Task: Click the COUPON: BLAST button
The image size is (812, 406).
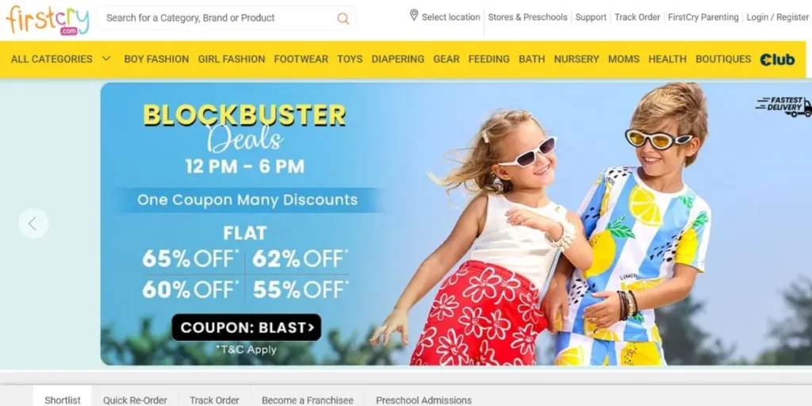Action: pos(247,327)
